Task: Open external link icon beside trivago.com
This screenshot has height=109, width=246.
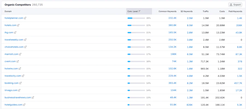Action: [19, 90]
